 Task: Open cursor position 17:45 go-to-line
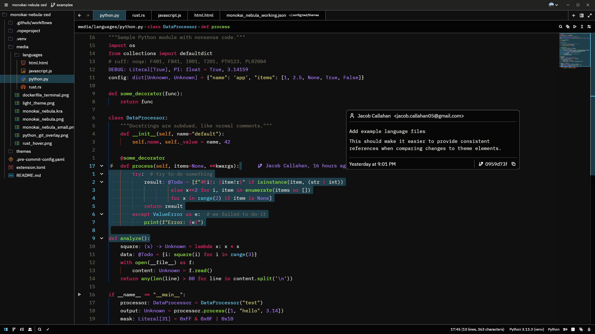477,329
